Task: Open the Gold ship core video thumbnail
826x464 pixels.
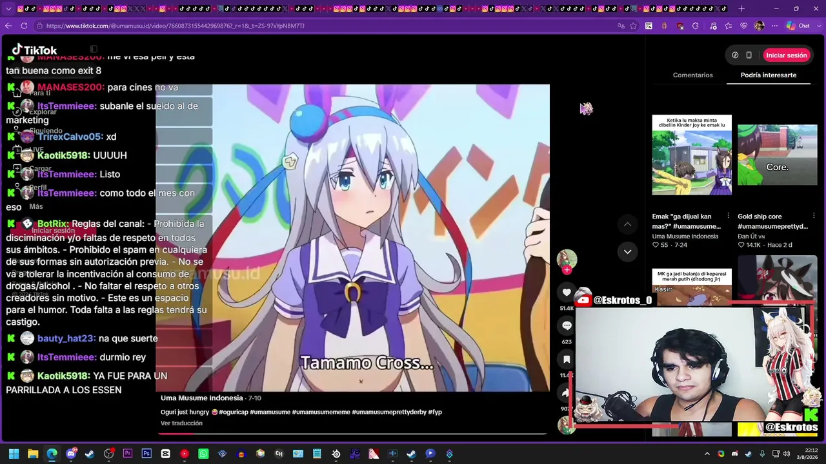Action: (x=777, y=155)
